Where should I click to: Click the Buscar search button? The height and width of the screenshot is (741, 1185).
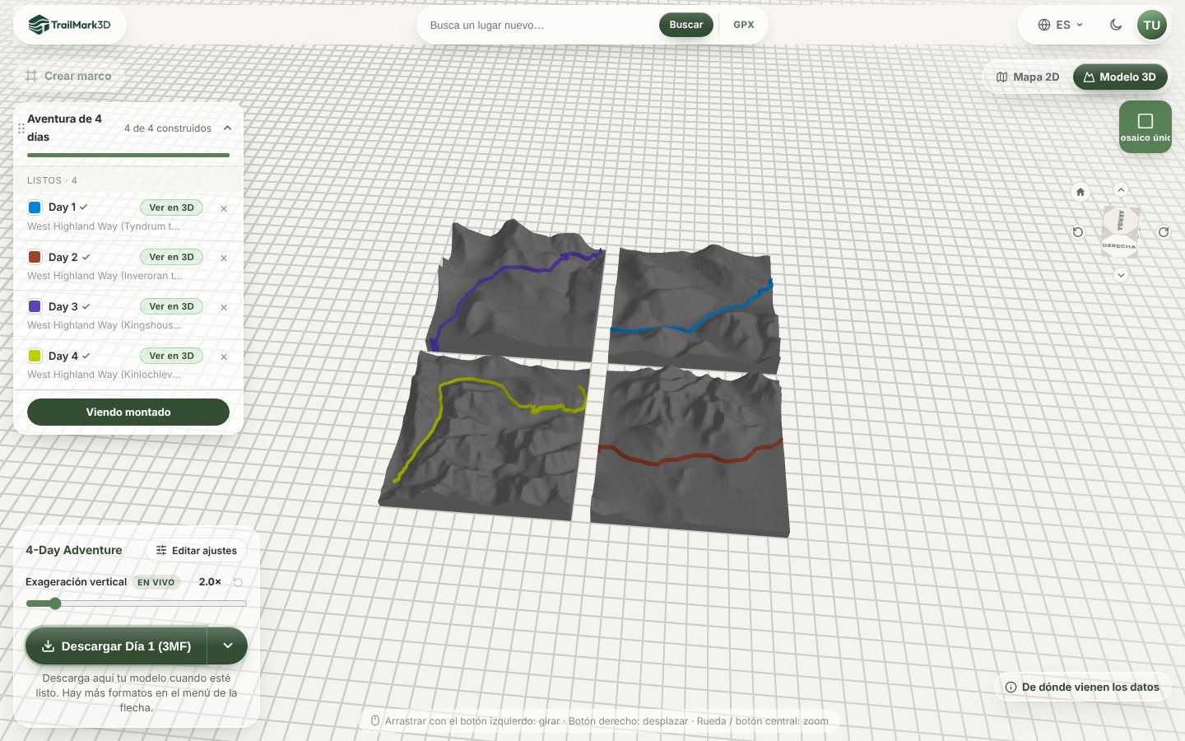coord(686,25)
